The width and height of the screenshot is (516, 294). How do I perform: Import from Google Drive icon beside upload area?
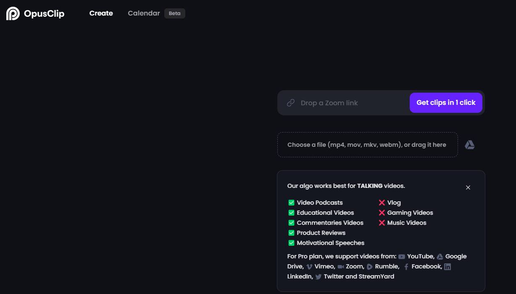(x=470, y=145)
